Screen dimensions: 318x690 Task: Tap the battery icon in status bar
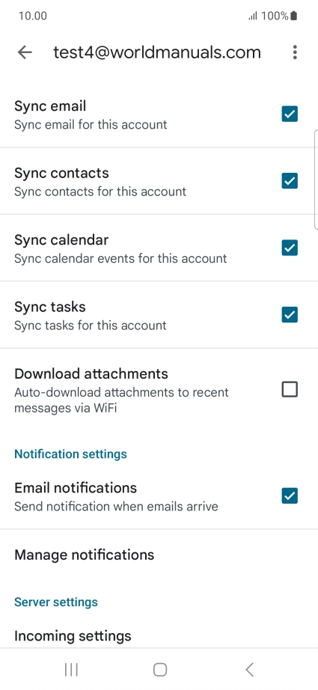tap(294, 16)
